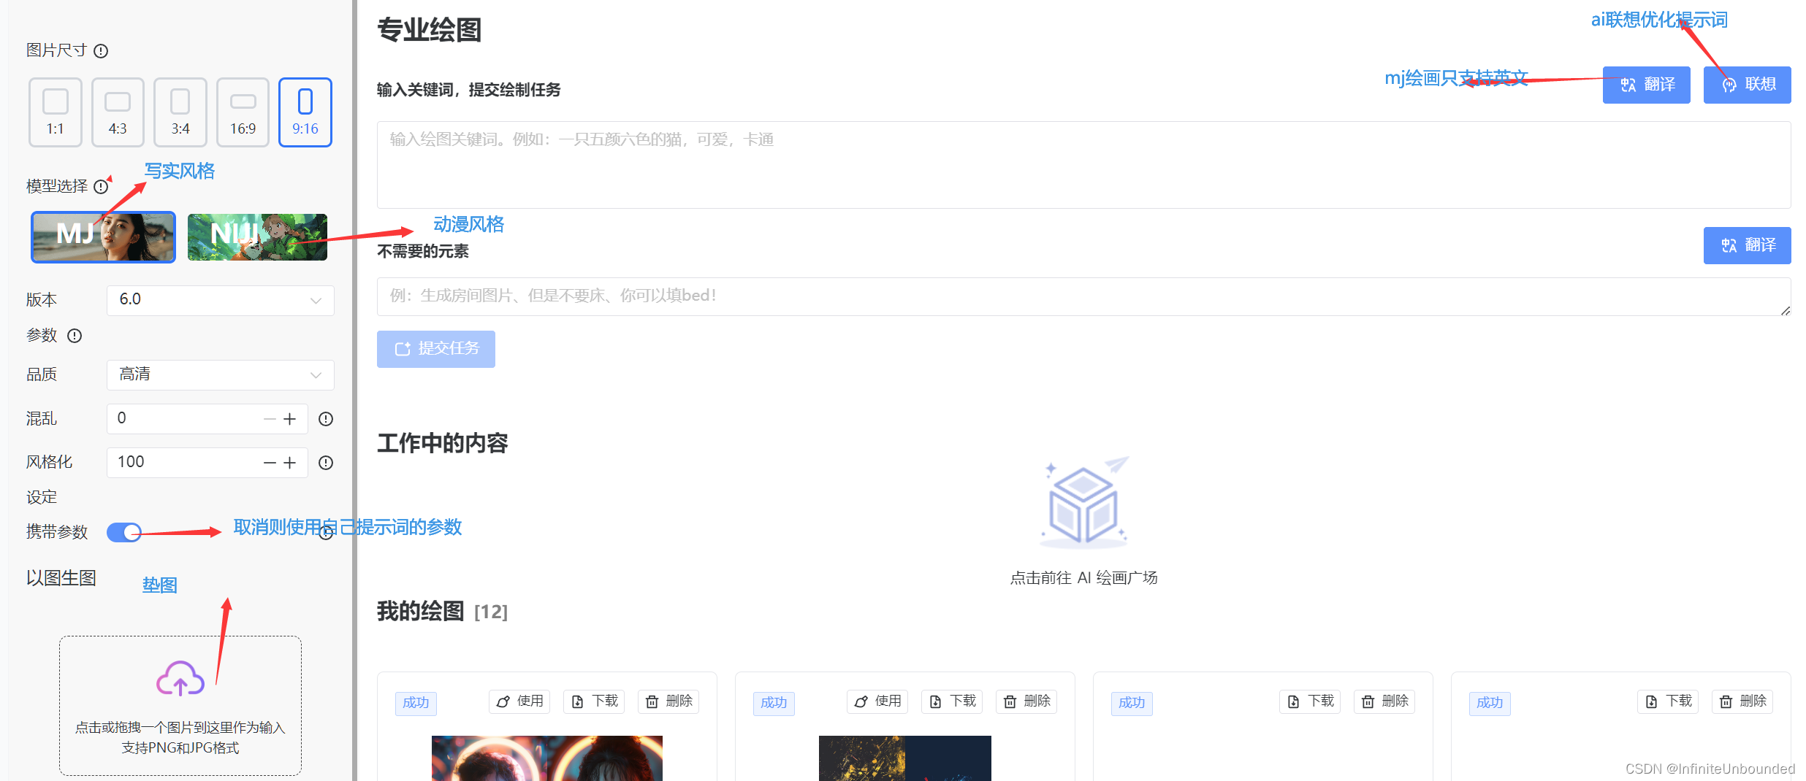
Task: Click the info icon beside 模型选择
Action: (101, 186)
